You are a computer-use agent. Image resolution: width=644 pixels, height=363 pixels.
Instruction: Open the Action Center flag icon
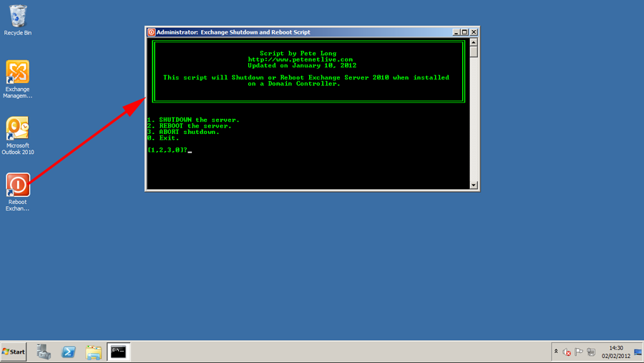coord(579,352)
